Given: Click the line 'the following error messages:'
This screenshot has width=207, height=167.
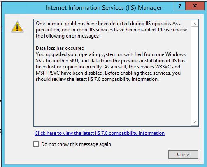Looking at the screenshot, I should pyautogui.click(x=67, y=36).
